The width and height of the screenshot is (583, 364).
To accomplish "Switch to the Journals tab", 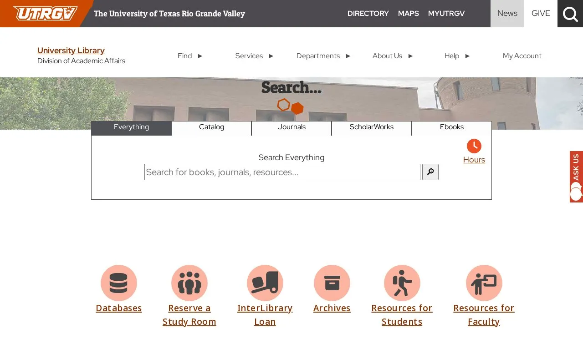I will [x=291, y=128].
